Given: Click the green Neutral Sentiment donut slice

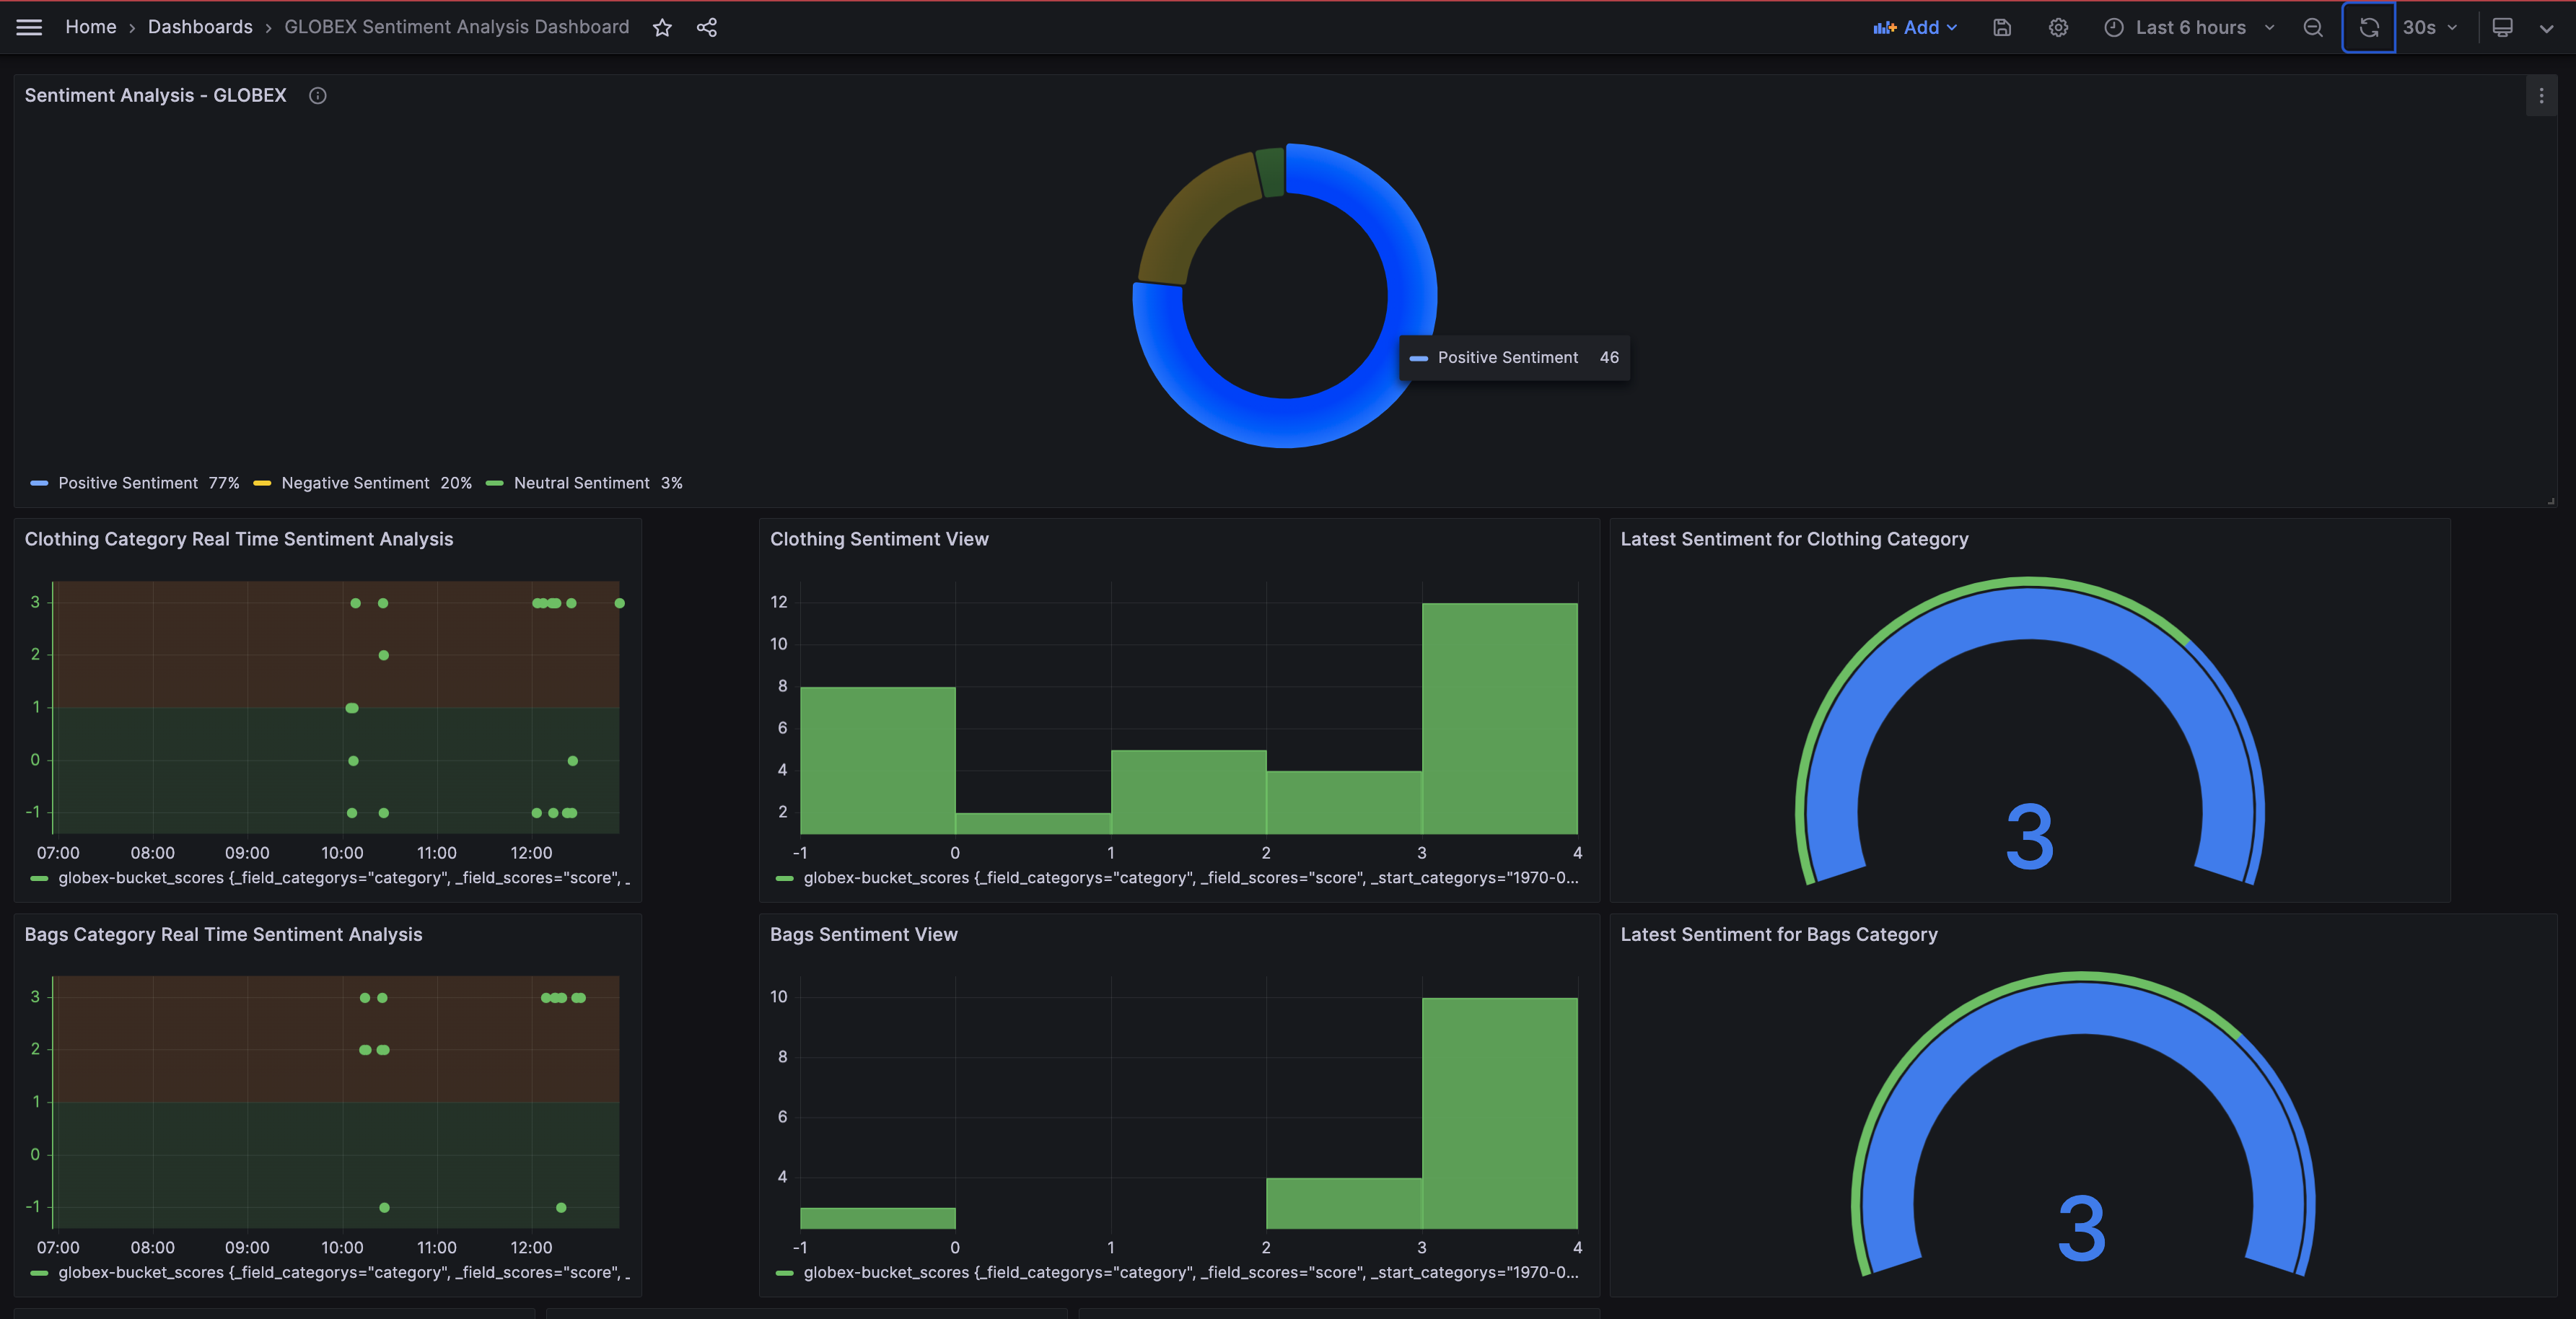Looking at the screenshot, I should [1270, 172].
